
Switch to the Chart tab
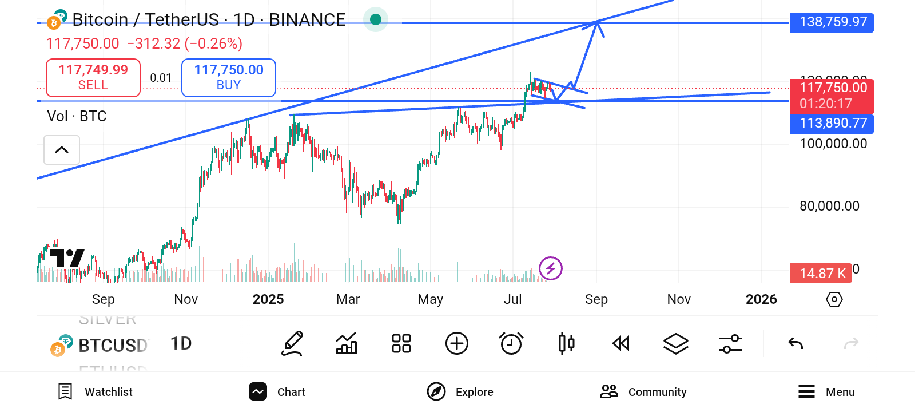pos(277,392)
